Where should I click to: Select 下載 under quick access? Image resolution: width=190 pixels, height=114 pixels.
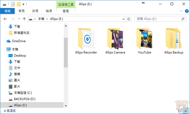pyautogui.click(x=17, y=26)
